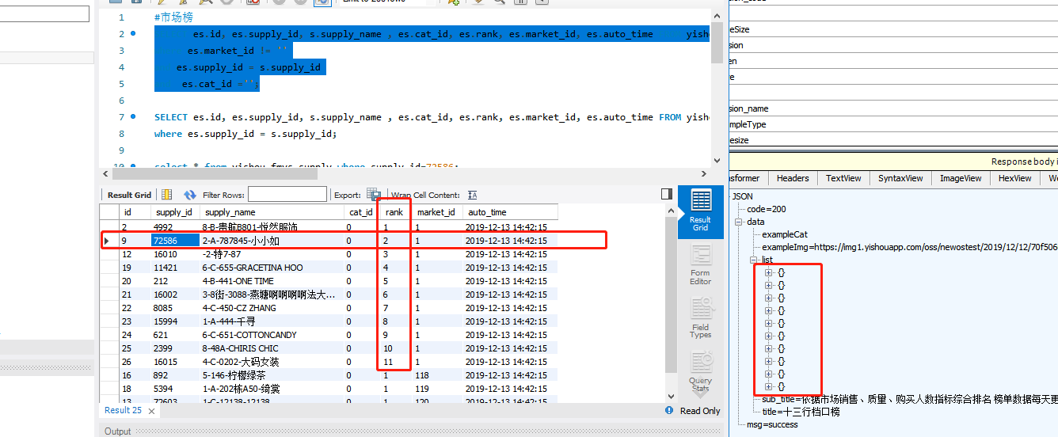1058x437 pixels.
Task: Sort by the rank column header
Action: (x=396, y=212)
